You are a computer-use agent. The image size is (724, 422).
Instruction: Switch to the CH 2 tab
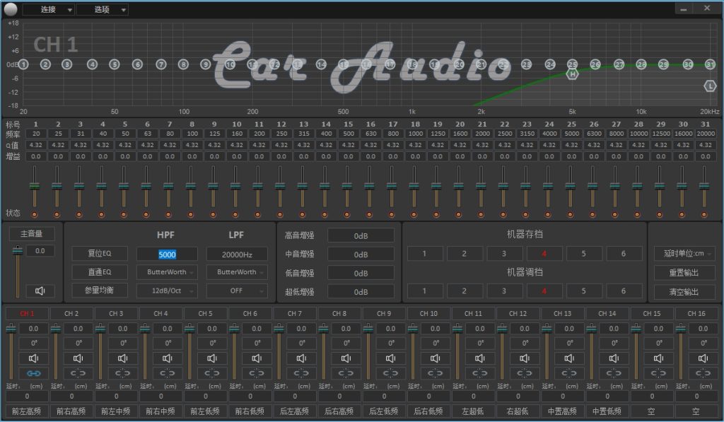point(71,314)
